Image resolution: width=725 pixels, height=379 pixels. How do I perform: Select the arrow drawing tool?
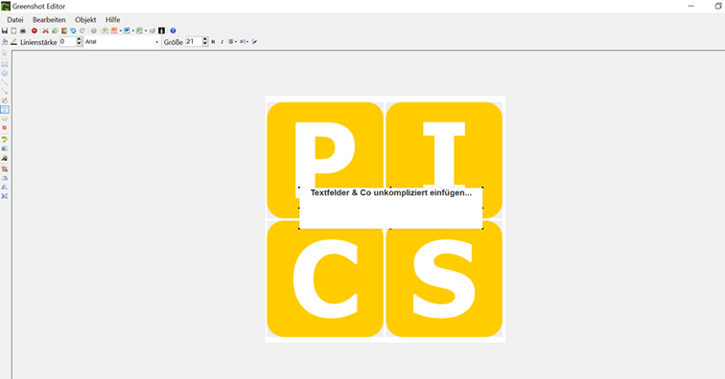click(5, 92)
